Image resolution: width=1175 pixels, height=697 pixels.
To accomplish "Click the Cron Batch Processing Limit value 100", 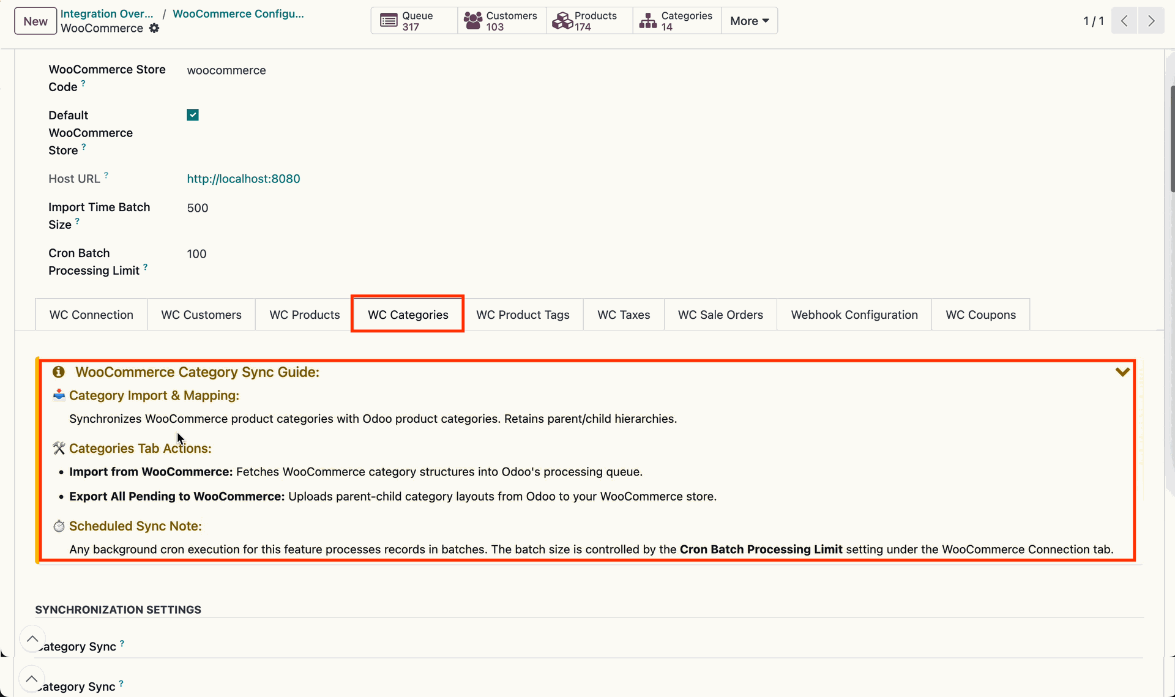I will click(x=196, y=254).
